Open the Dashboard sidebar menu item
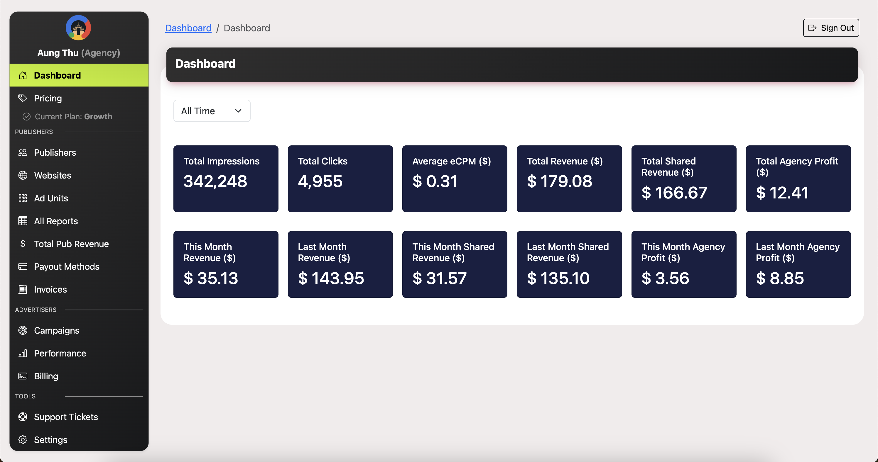Image resolution: width=878 pixels, height=462 pixels. point(79,75)
